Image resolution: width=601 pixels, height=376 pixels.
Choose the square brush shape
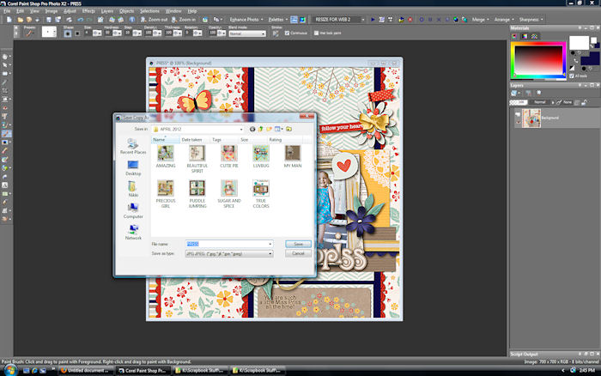(x=77, y=33)
